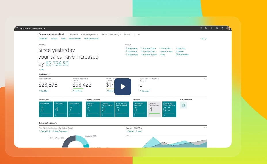Click the bookmark icon near page top
This screenshot has height=164, width=267.
[203, 38]
